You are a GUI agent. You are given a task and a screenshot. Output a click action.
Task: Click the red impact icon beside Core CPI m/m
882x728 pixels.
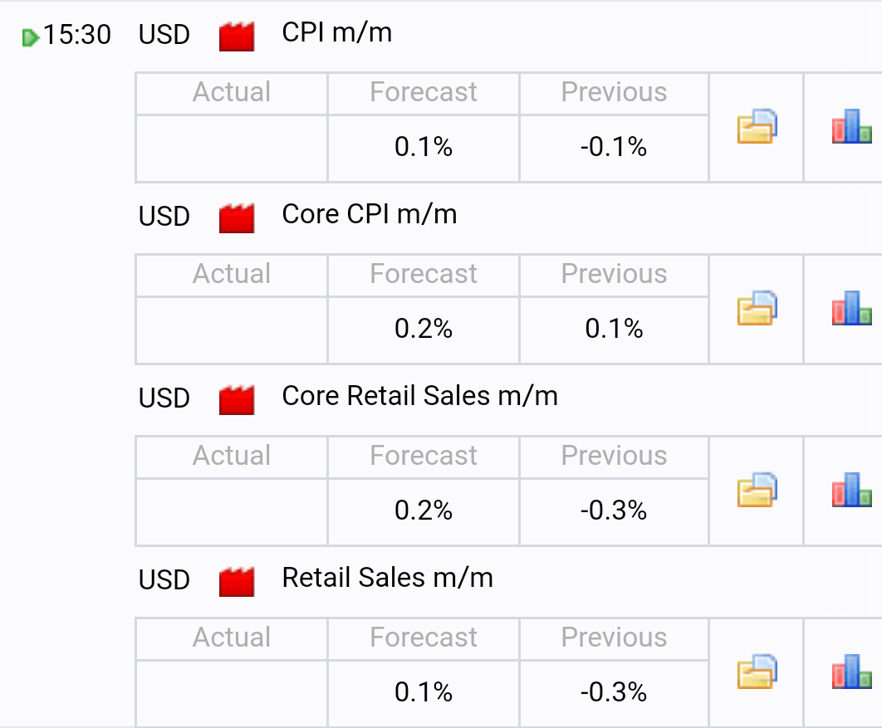[237, 218]
